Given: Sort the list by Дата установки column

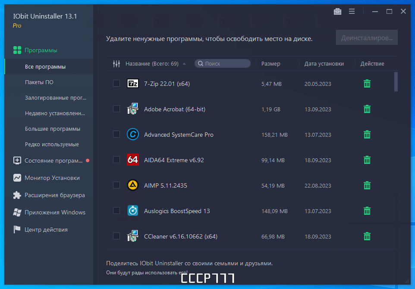Looking at the screenshot, I should 324,64.
